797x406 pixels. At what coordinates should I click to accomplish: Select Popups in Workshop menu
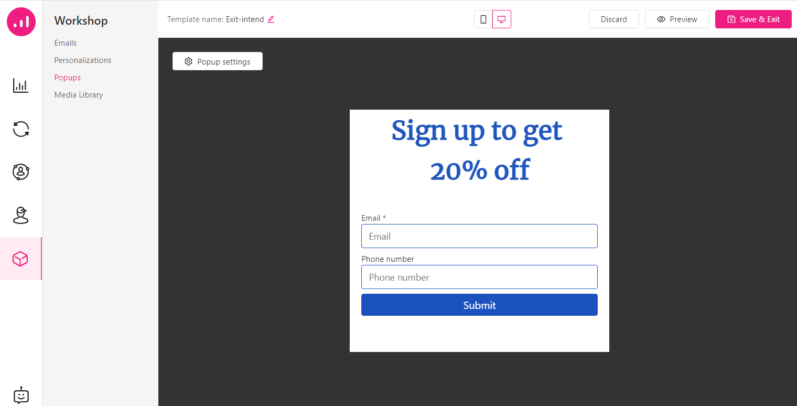(x=68, y=78)
